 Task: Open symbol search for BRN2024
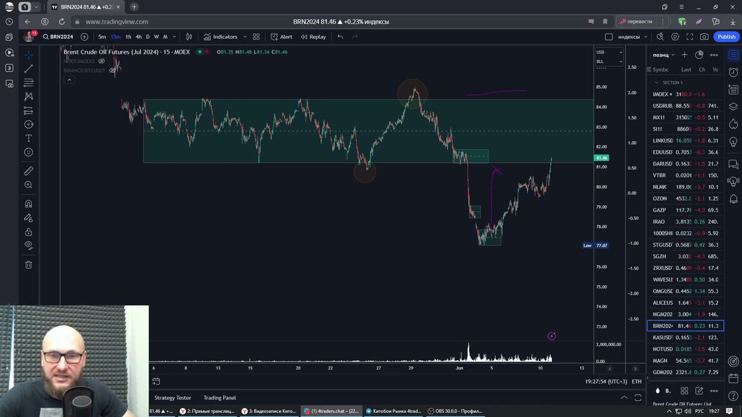[x=58, y=36]
